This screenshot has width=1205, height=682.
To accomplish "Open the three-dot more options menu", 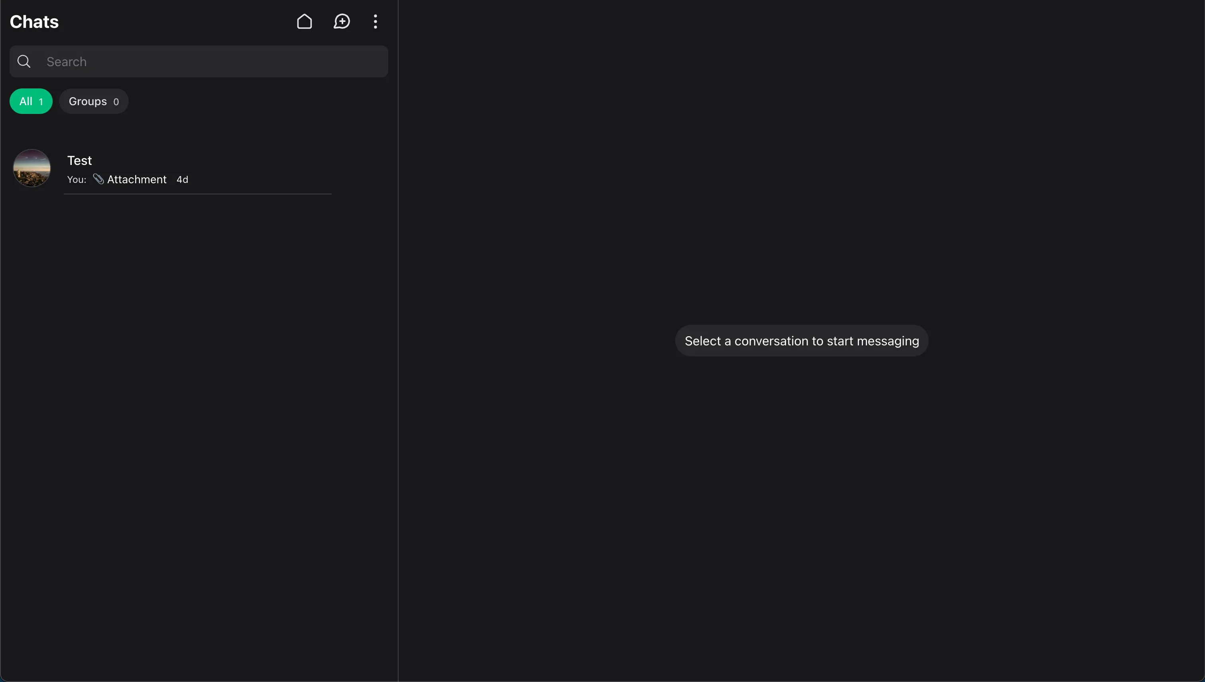I will 375,22.
